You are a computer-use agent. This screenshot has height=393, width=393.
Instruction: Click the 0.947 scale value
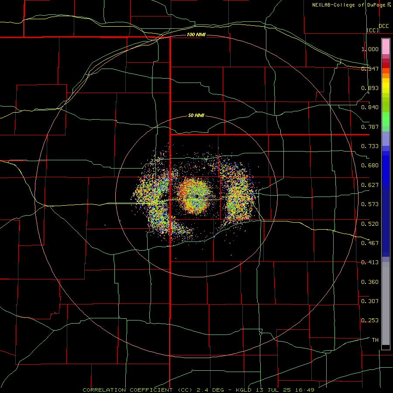370,69
